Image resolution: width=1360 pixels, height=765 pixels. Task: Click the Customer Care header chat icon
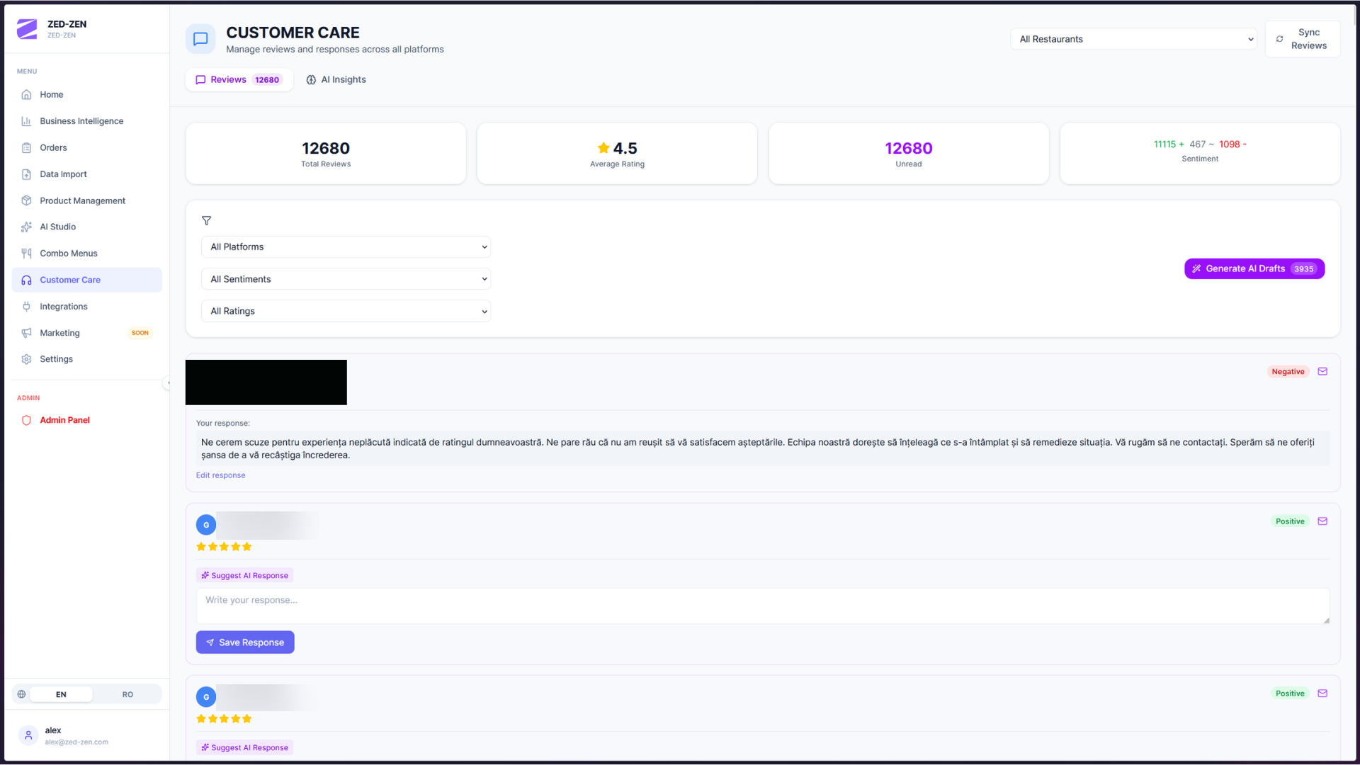coord(200,39)
